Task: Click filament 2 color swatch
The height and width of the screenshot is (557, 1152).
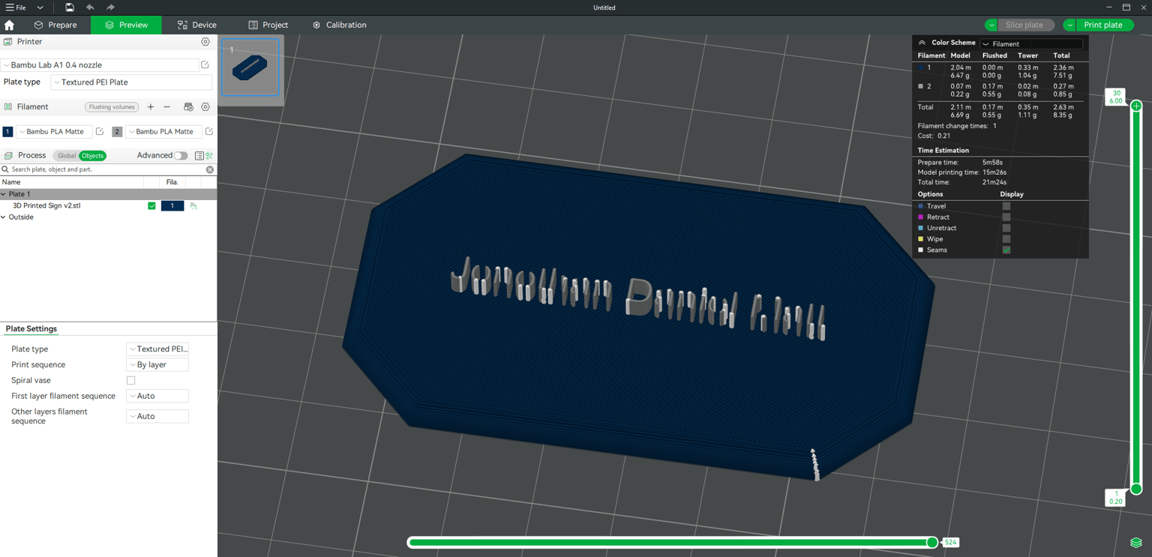Action: [x=117, y=132]
